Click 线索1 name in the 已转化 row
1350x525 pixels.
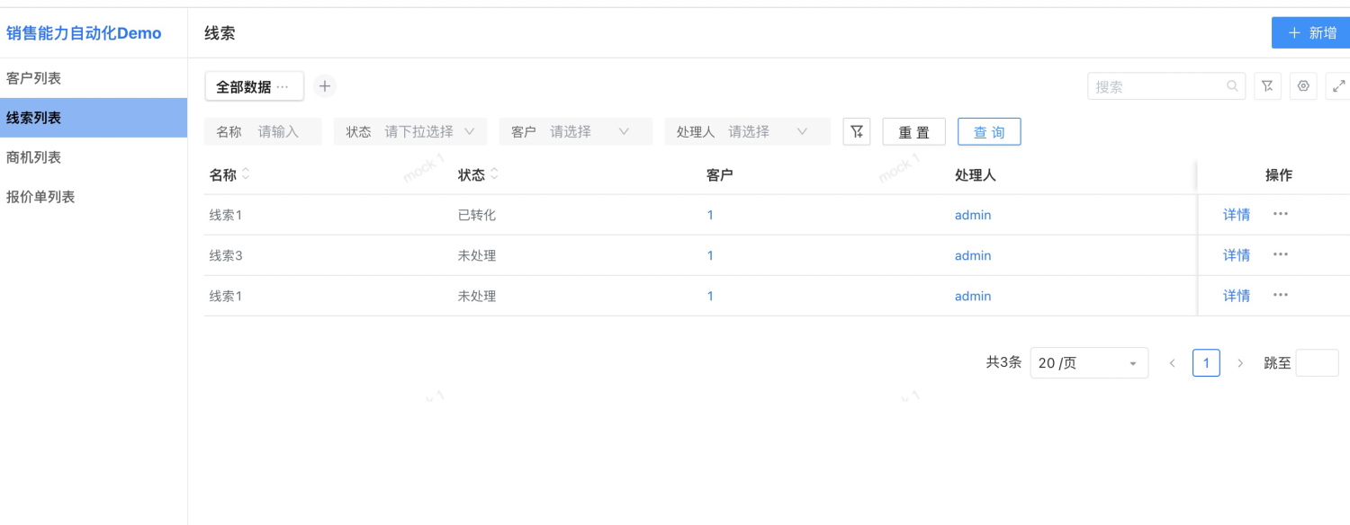[226, 215]
